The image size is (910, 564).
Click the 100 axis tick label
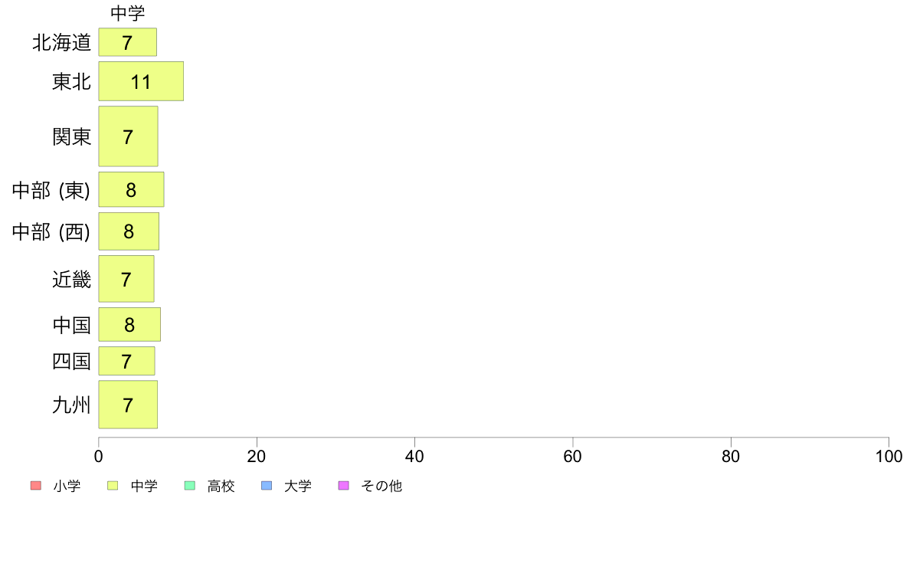[x=889, y=457]
